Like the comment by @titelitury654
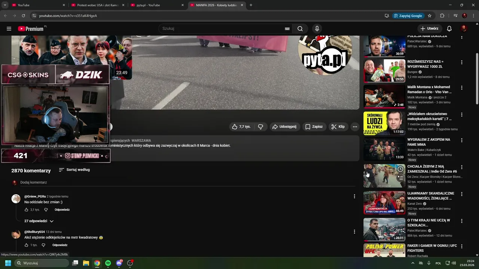 [x=27, y=245]
